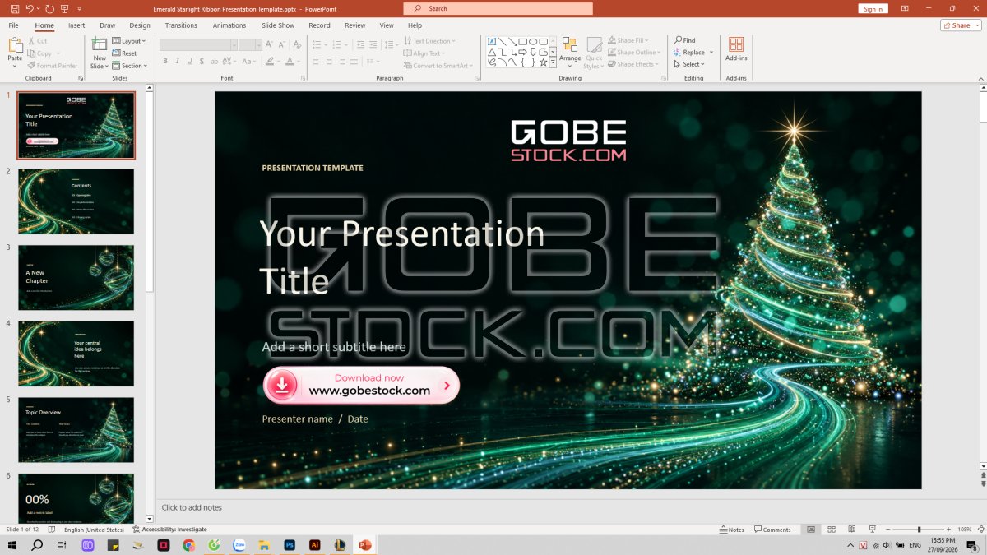Open Customize Quick Access Toolbar dropdown
Screen dimensions: 987x555
[80, 8]
